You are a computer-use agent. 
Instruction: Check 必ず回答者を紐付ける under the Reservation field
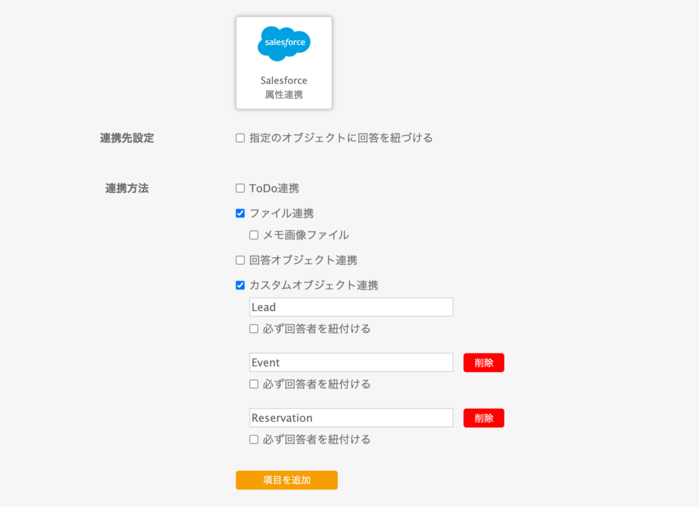tap(254, 439)
